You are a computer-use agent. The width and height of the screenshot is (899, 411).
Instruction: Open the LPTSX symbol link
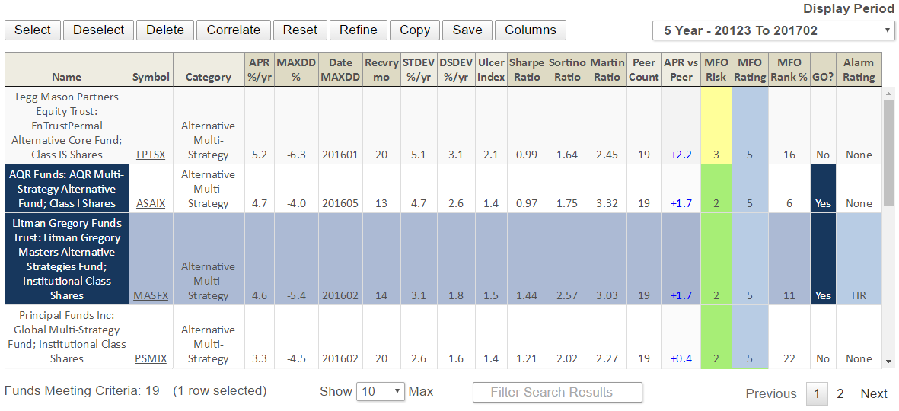tap(151, 155)
